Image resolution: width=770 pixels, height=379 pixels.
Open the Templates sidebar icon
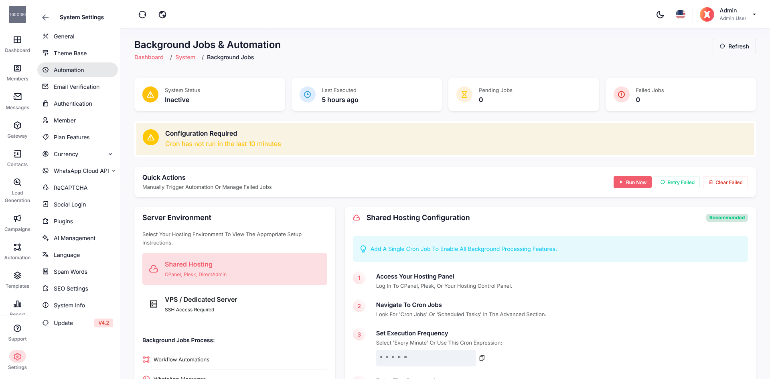(x=17, y=280)
